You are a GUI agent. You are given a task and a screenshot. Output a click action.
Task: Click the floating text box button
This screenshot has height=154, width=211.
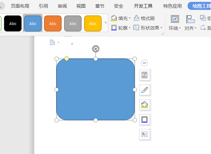pos(144,134)
